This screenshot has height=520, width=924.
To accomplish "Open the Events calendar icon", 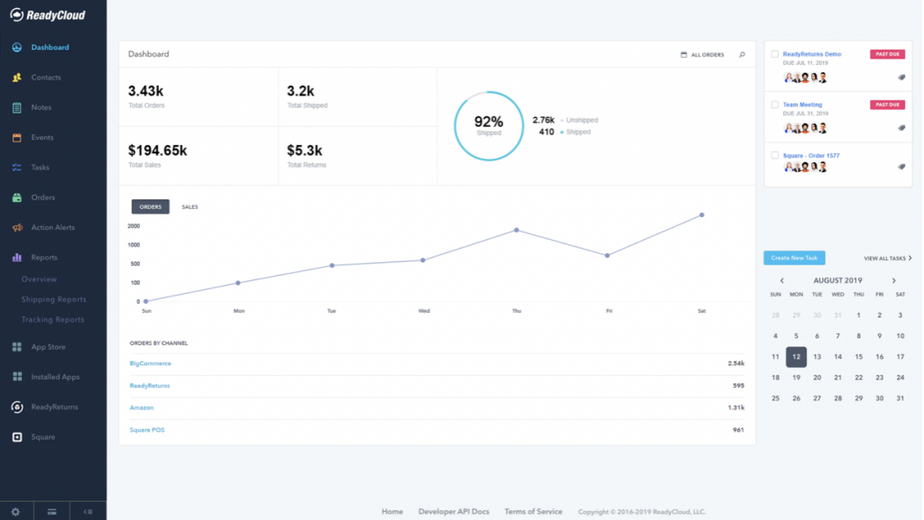I will tap(15, 137).
